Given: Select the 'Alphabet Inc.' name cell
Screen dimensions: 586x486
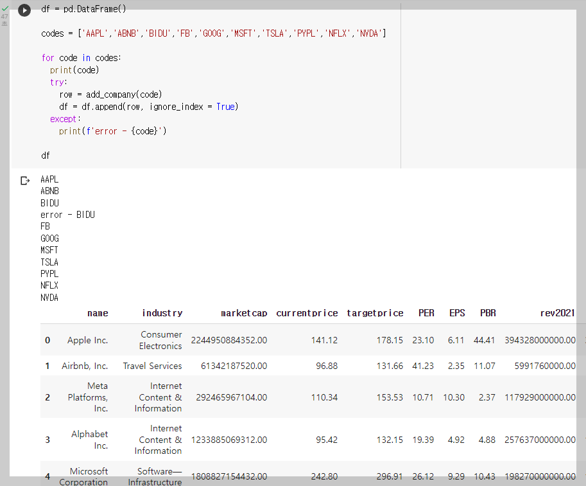Looking at the screenshot, I should click(90, 440).
